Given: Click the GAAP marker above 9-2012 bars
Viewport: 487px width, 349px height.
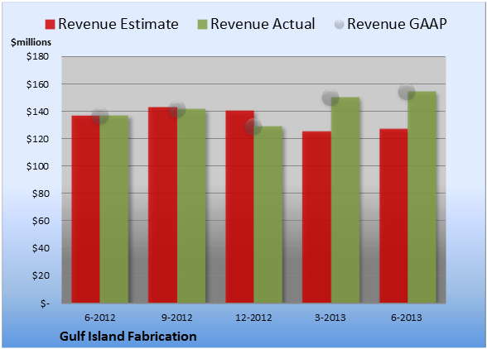Looking at the screenshot, I should pyautogui.click(x=177, y=109).
